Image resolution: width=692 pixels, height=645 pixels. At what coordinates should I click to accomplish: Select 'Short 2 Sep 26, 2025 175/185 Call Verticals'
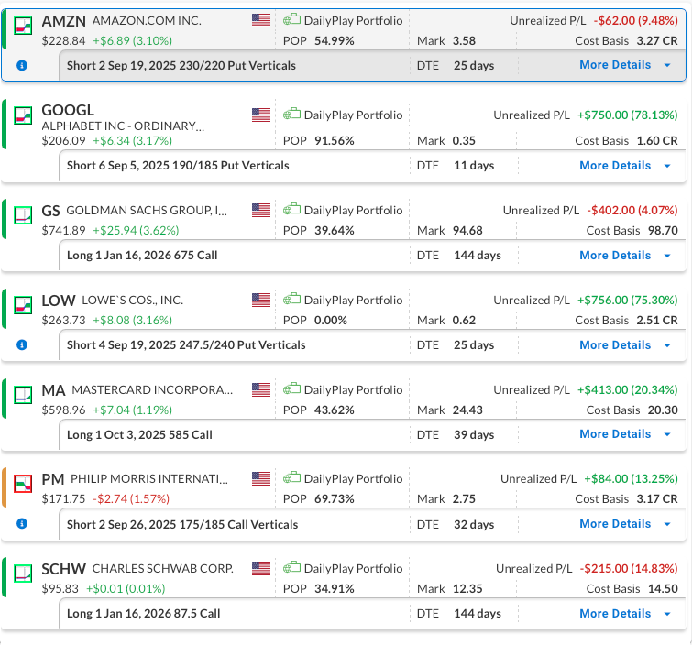[x=182, y=525]
